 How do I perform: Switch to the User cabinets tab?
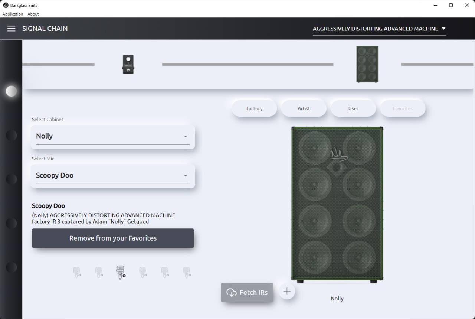(x=353, y=108)
